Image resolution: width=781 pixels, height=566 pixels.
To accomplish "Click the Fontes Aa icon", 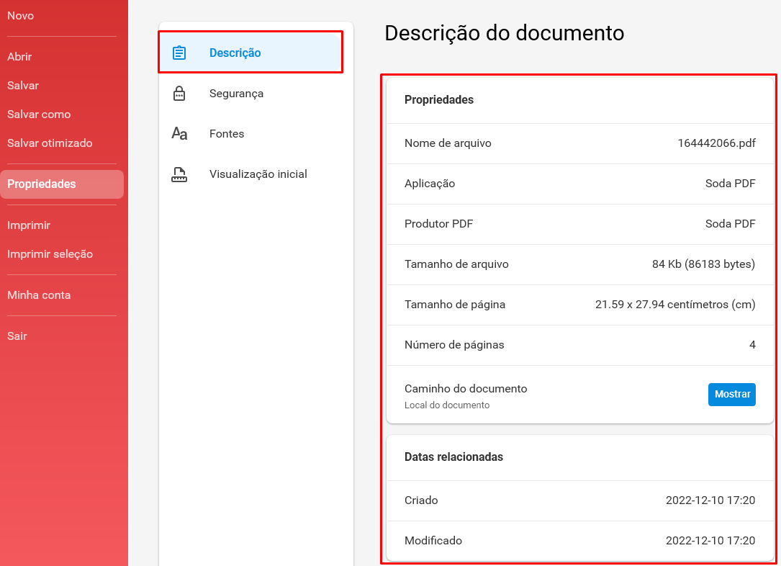I will pyautogui.click(x=179, y=133).
